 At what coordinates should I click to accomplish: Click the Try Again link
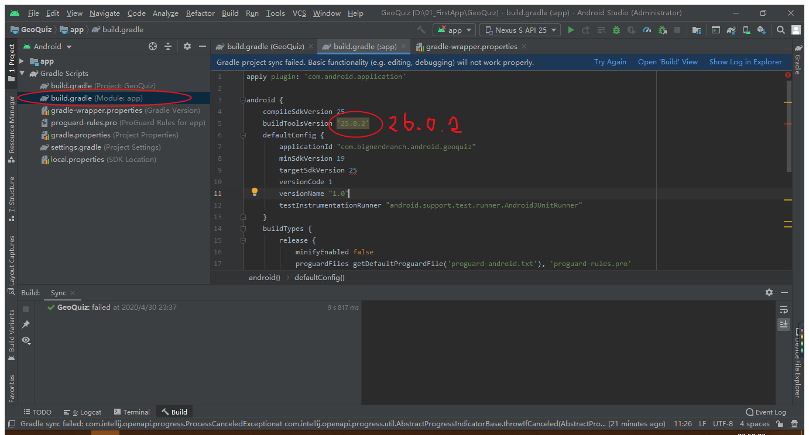point(610,62)
